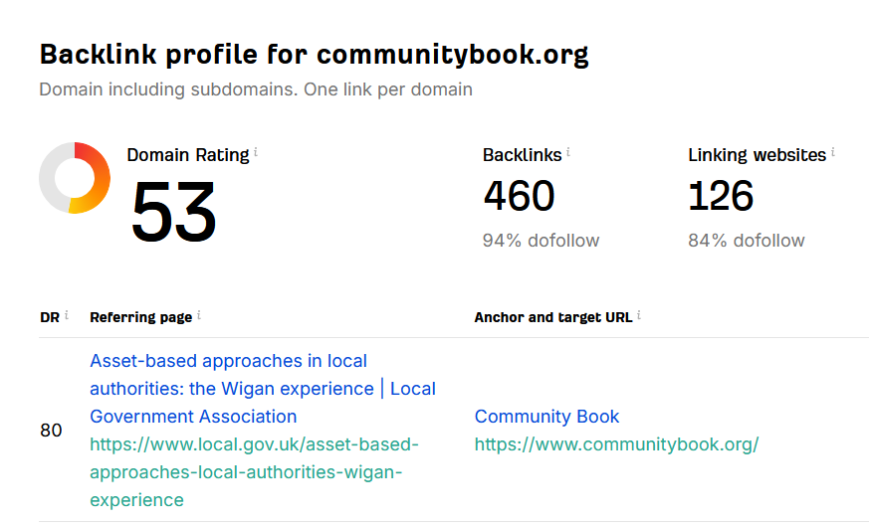
Task: Click the Anchor and target URL header
Action: tap(553, 317)
